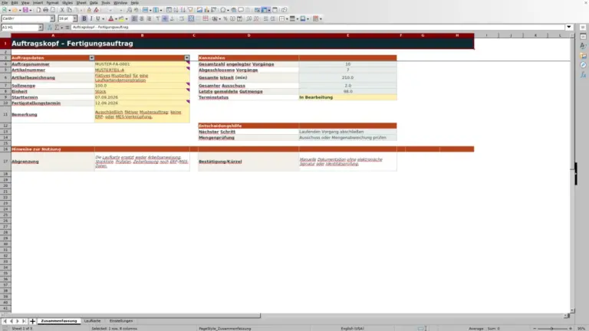Open the filter dropdown arrow in column B header row
The width and height of the screenshot is (589, 331).
point(186,57)
